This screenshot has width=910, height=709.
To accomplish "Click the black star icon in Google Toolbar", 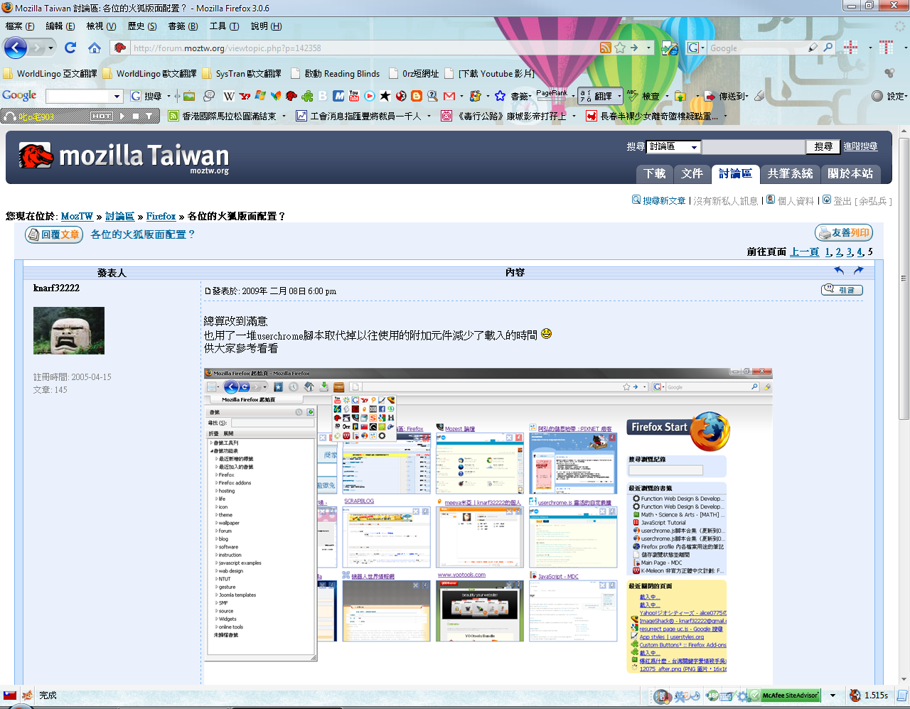I will pos(385,96).
